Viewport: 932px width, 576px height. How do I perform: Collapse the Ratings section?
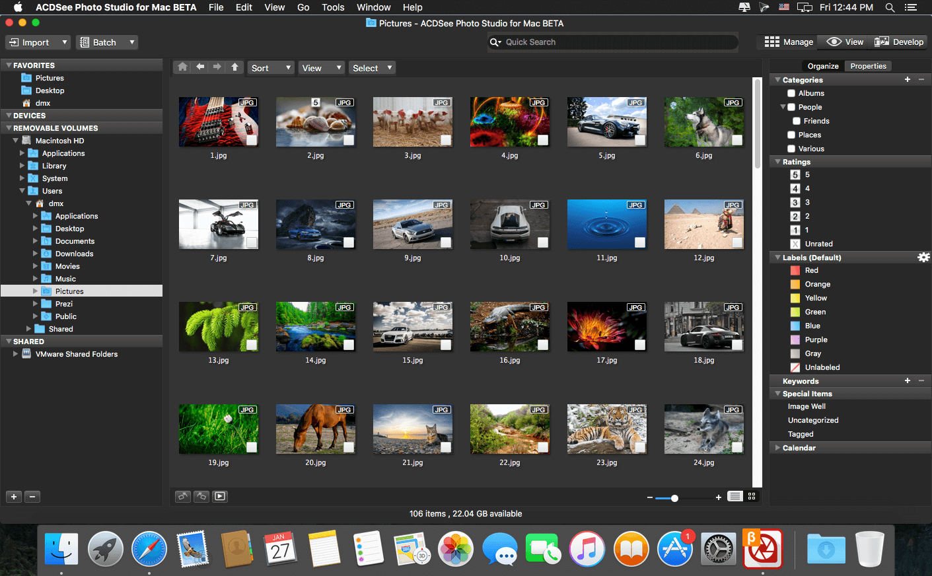click(777, 161)
